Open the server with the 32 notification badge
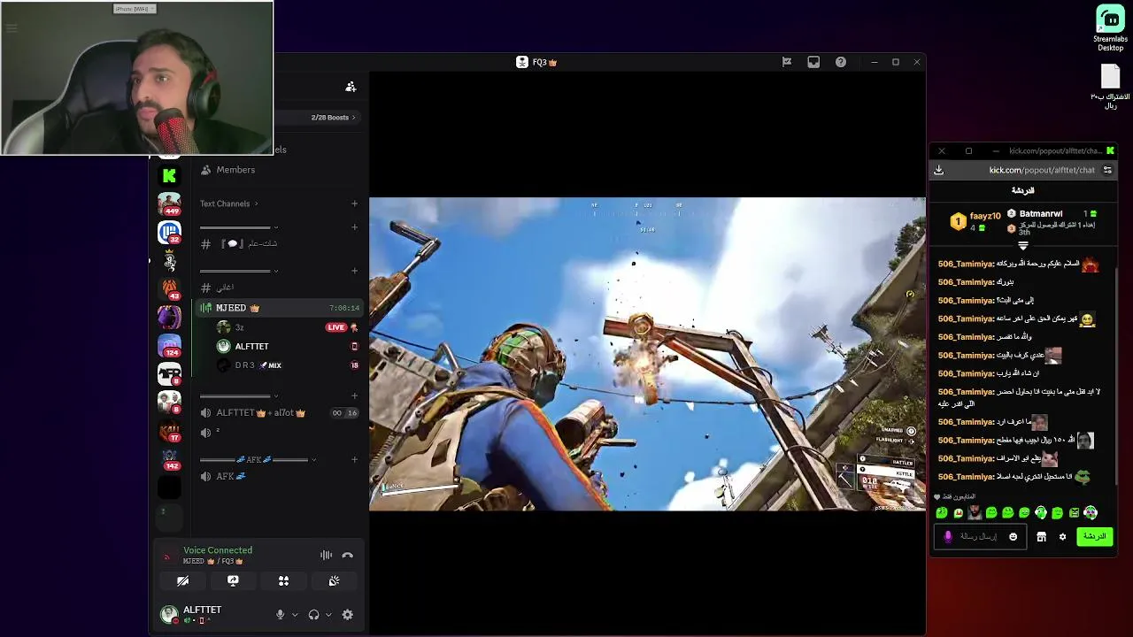 pyautogui.click(x=169, y=232)
